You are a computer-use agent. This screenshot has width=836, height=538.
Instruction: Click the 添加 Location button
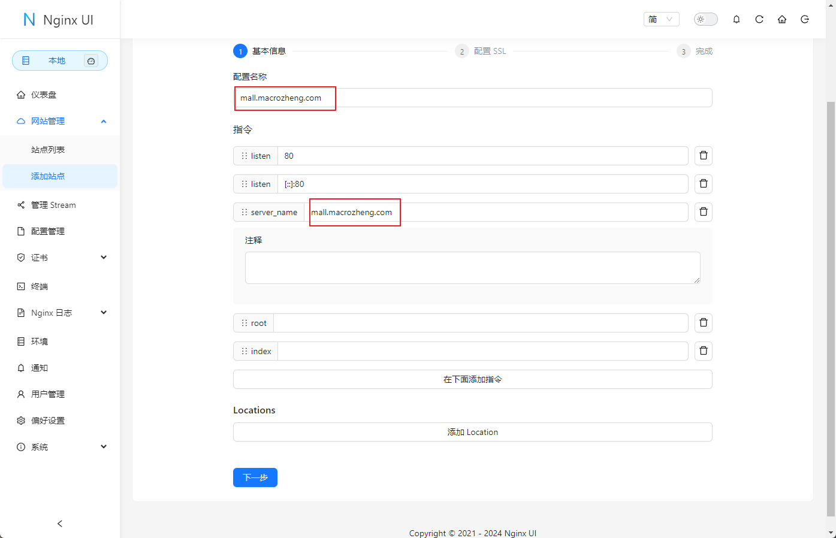coord(472,432)
